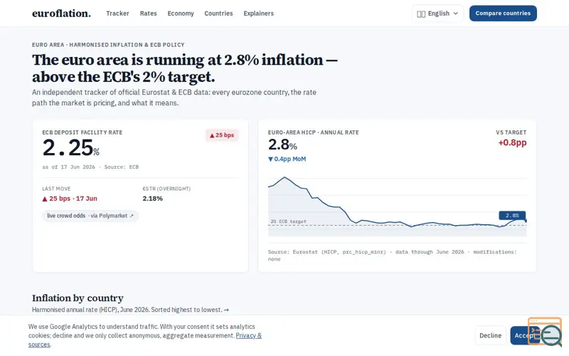
Task: Click the red up triangle beside 25 bps · 17 Jun
Action: 45,199
